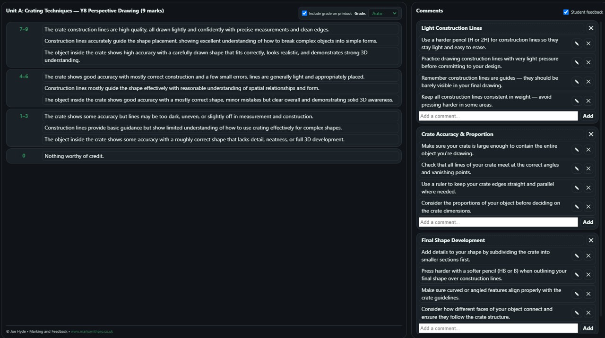The width and height of the screenshot is (605, 338).
Task: Open the Grade dropdown set to Auto
Action: [x=384, y=13]
